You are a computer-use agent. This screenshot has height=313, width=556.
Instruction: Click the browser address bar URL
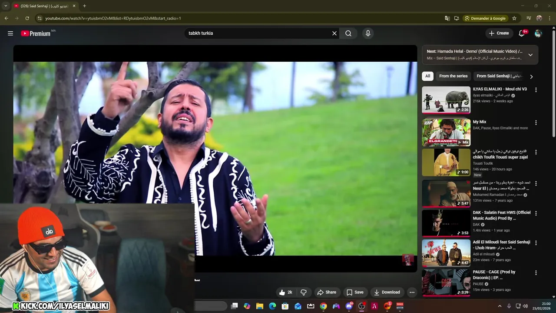point(113,18)
